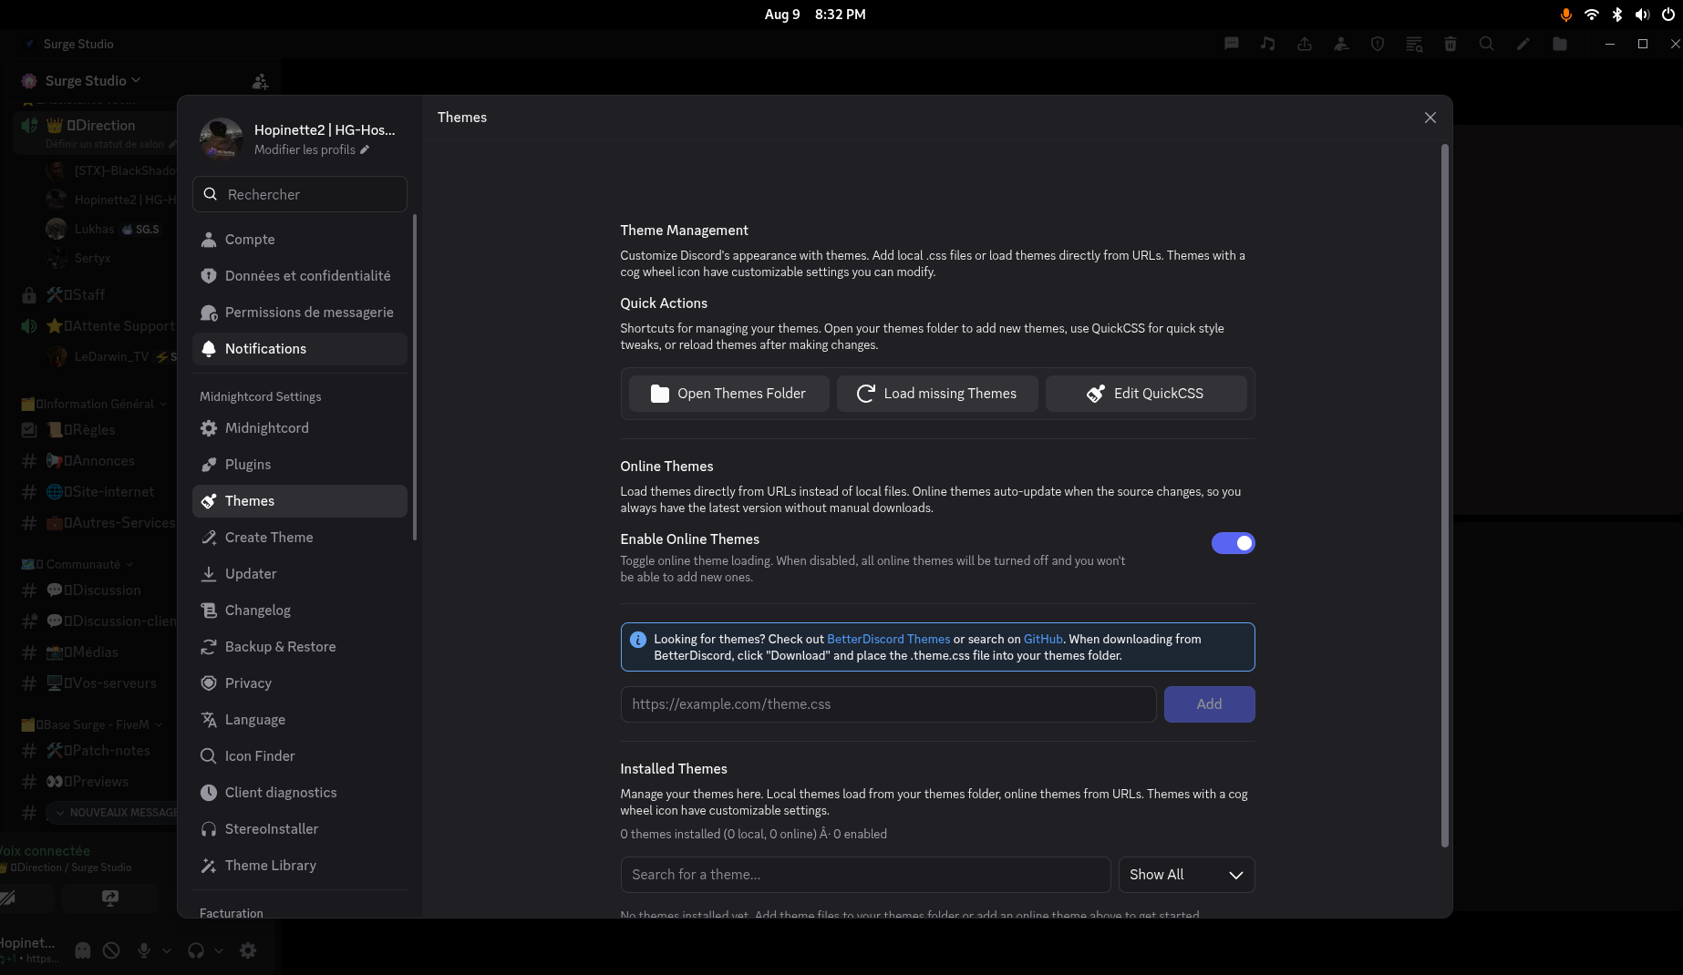This screenshot has width=1683, height=975.
Task: Open the Icon Finder page
Action: coord(300,756)
